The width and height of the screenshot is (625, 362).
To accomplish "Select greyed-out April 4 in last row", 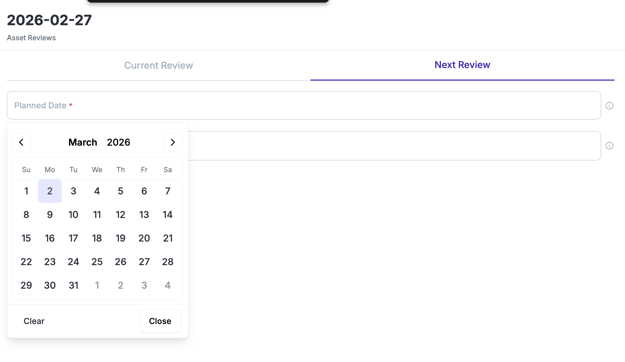I will 168,285.
